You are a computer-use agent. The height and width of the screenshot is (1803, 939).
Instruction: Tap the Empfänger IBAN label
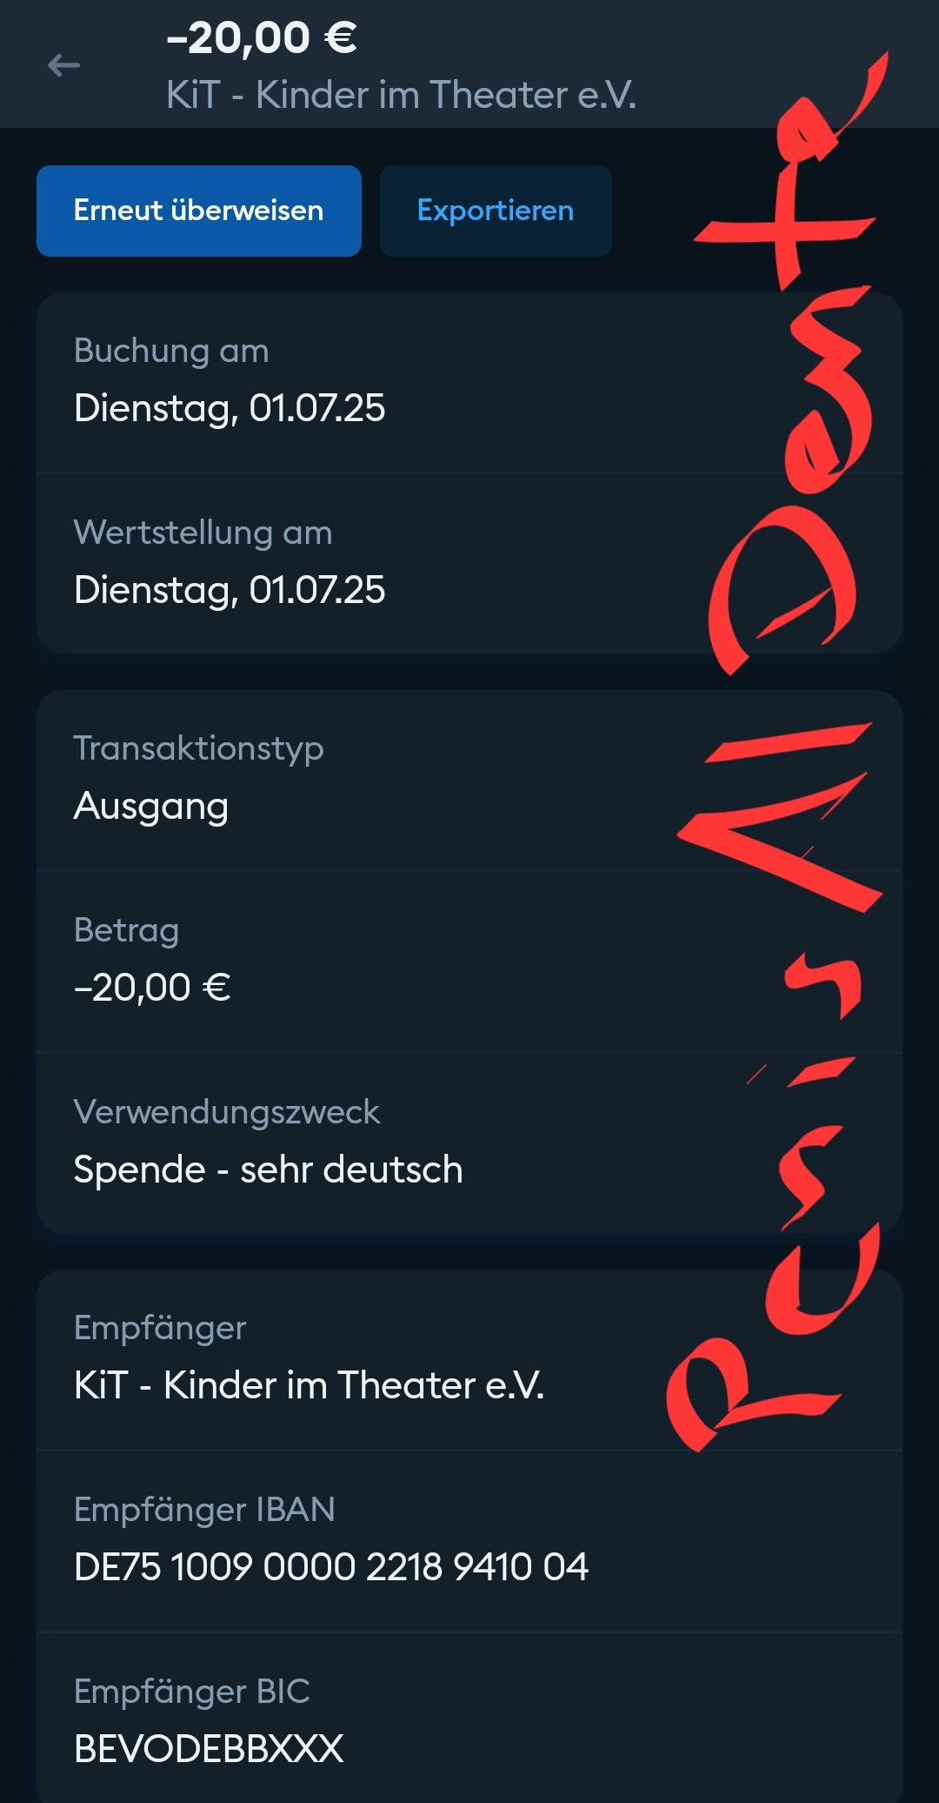point(204,1510)
